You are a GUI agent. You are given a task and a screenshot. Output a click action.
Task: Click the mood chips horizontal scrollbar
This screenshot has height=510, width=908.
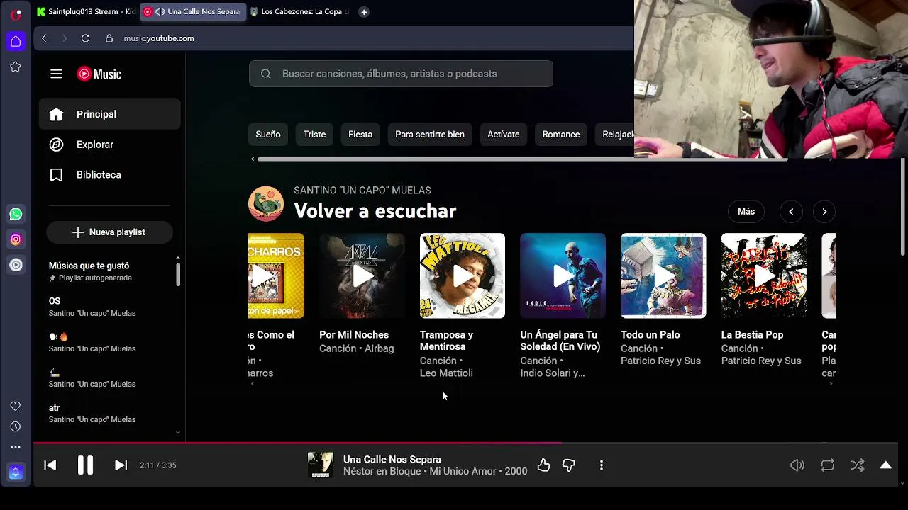click(x=522, y=159)
